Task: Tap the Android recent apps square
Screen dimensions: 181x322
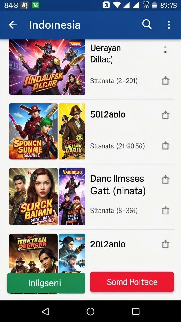Action: coord(136,311)
